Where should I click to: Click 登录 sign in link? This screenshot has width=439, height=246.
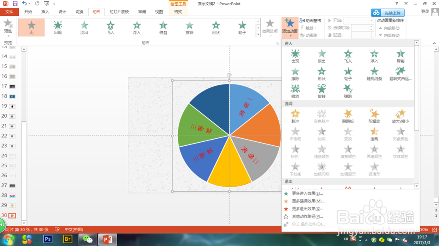tap(425, 11)
